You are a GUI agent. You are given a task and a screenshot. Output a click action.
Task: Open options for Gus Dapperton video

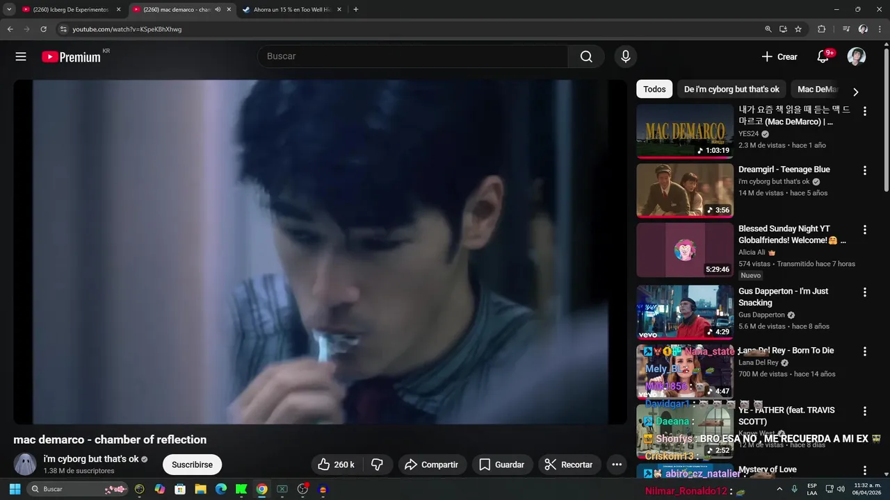[x=865, y=292]
